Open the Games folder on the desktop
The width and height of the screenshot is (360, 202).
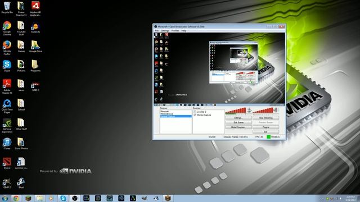click(21, 47)
